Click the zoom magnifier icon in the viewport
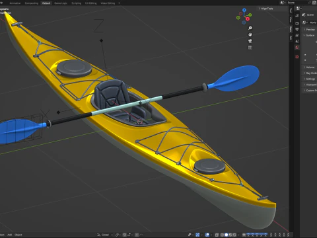 coord(250,28)
